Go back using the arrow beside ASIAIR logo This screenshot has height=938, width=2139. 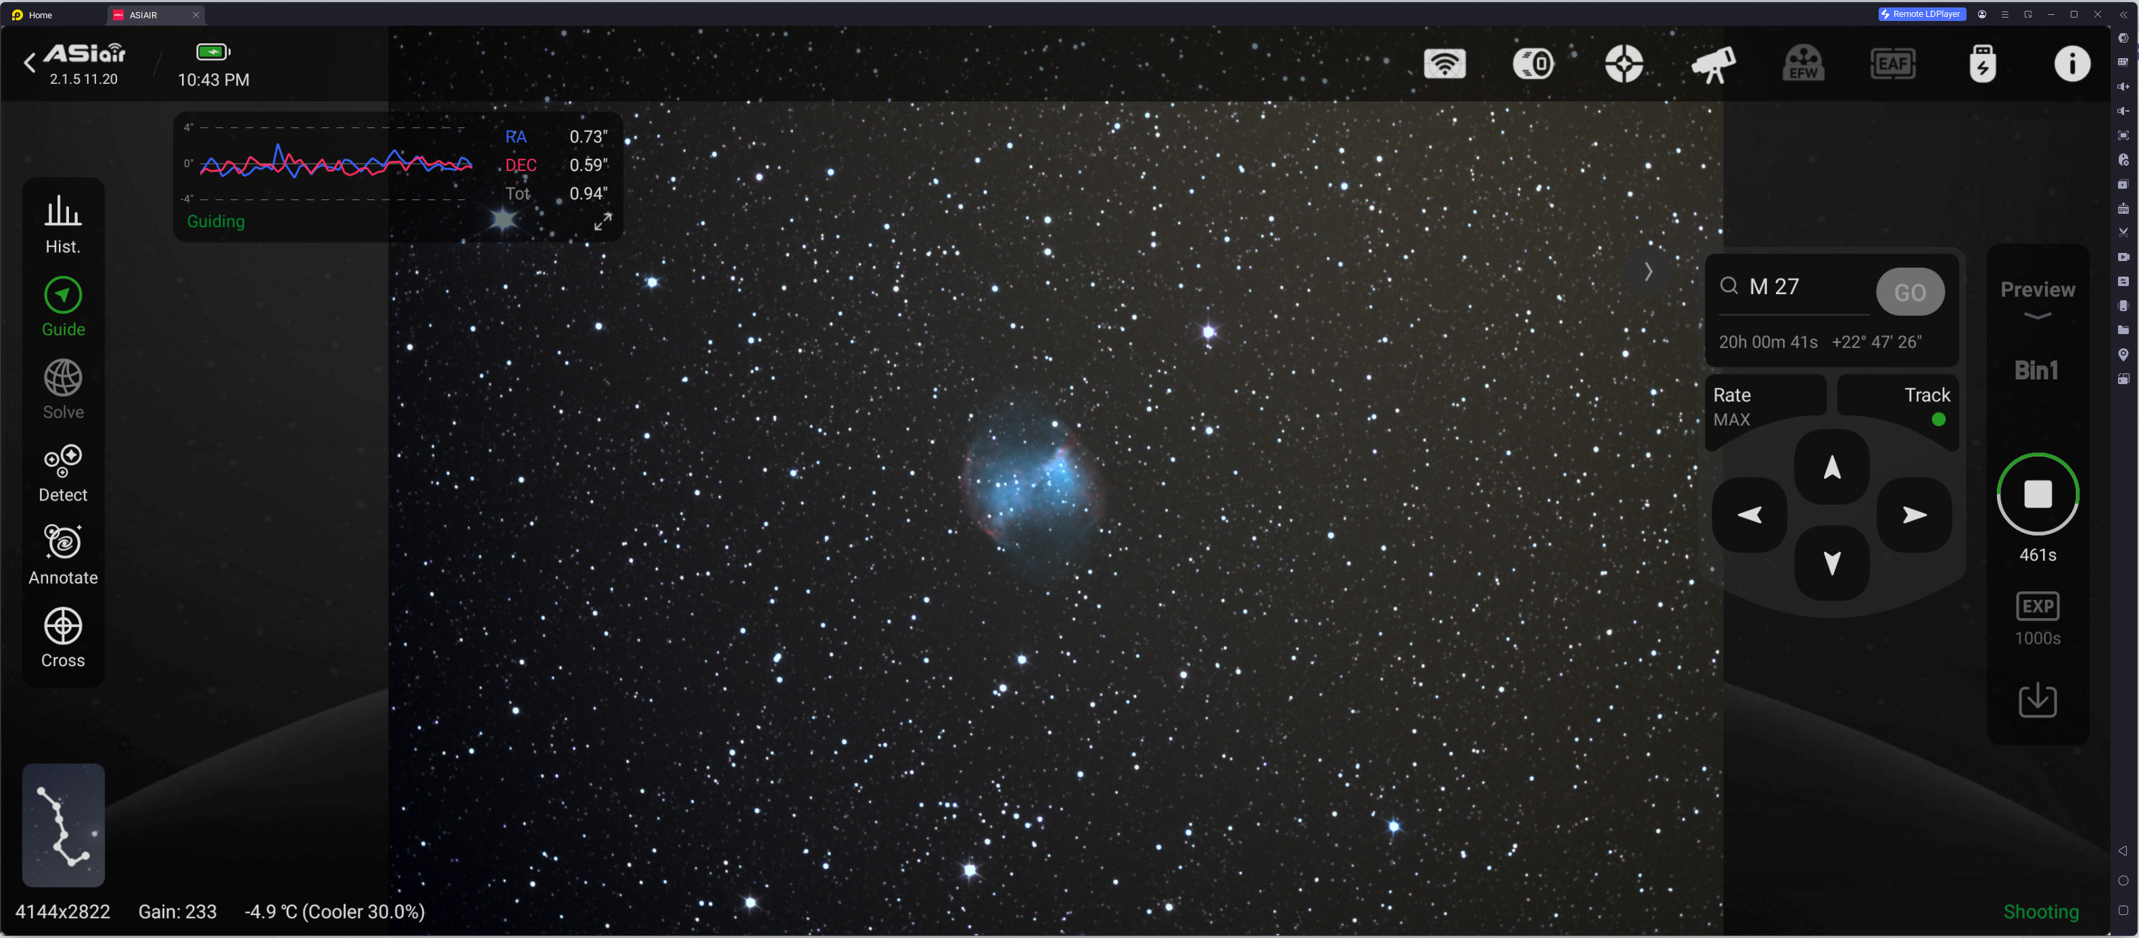tap(30, 63)
